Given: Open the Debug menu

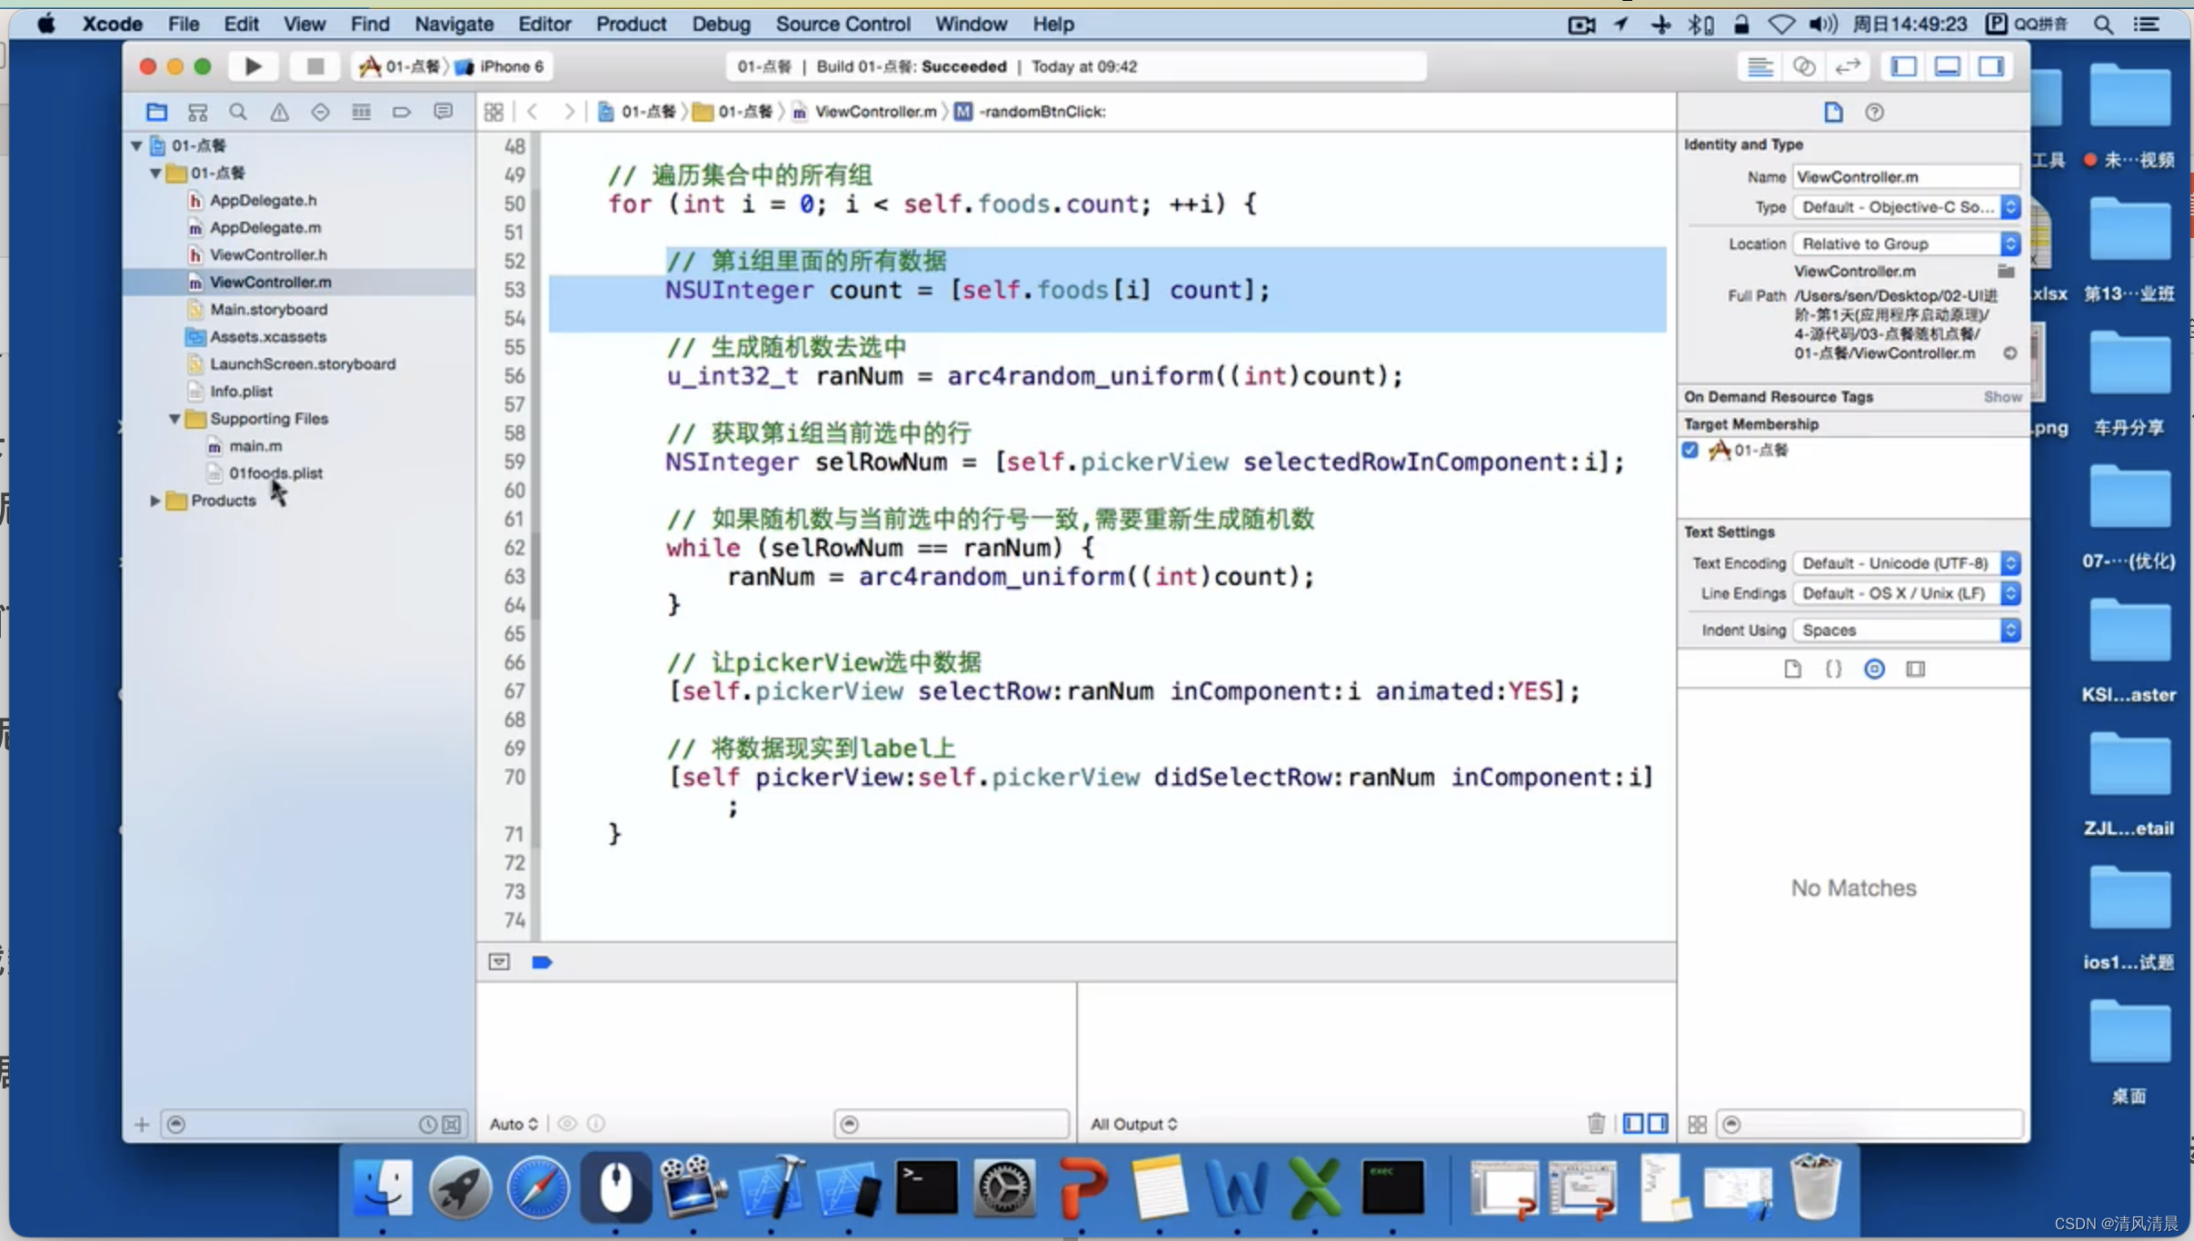Looking at the screenshot, I should [x=721, y=24].
